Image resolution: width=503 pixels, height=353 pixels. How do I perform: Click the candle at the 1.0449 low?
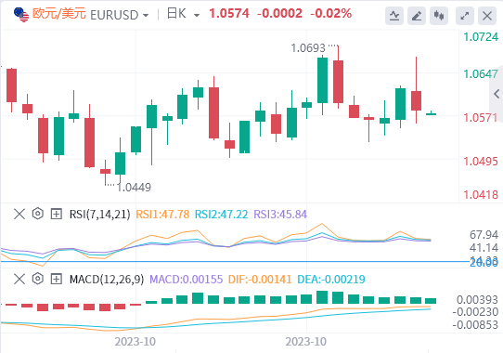(x=105, y=171)
